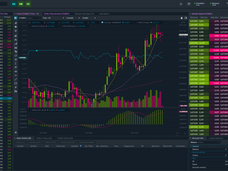Open the Orders history (0) tab

pyautogui.click(x=44, y=138)
